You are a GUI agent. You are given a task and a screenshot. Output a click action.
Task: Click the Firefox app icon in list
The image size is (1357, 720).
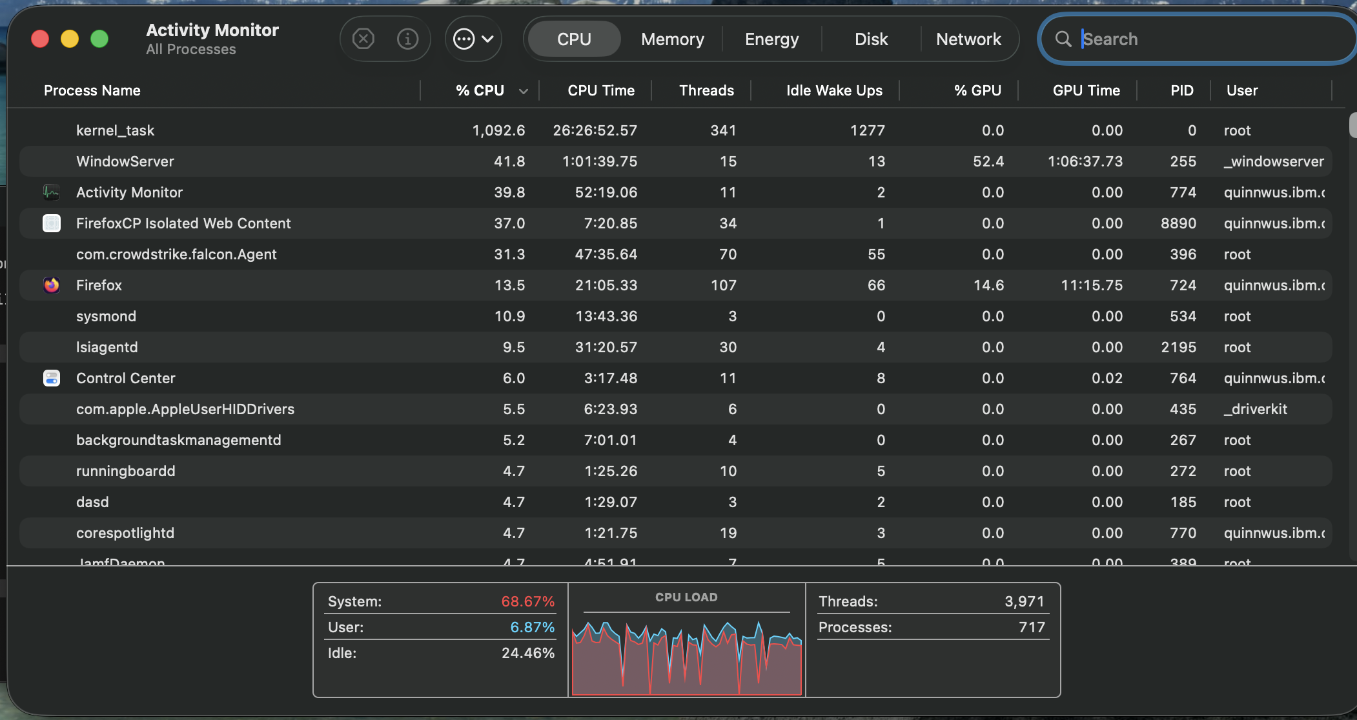[x=52, y=285]
